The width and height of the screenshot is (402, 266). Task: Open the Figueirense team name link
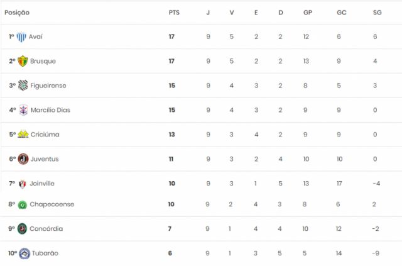pyautogui.click(x=48, y=86)
